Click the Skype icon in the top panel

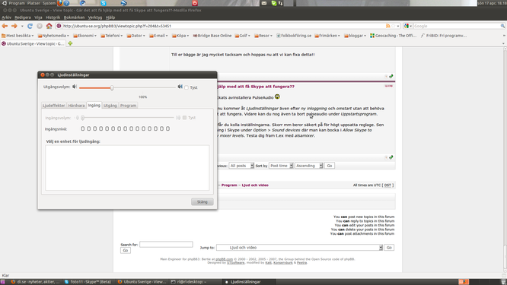pyautogui.click(x=104, y=3)
